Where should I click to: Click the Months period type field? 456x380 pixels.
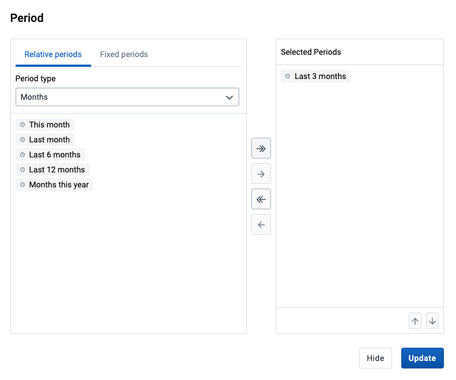point(127,97)
